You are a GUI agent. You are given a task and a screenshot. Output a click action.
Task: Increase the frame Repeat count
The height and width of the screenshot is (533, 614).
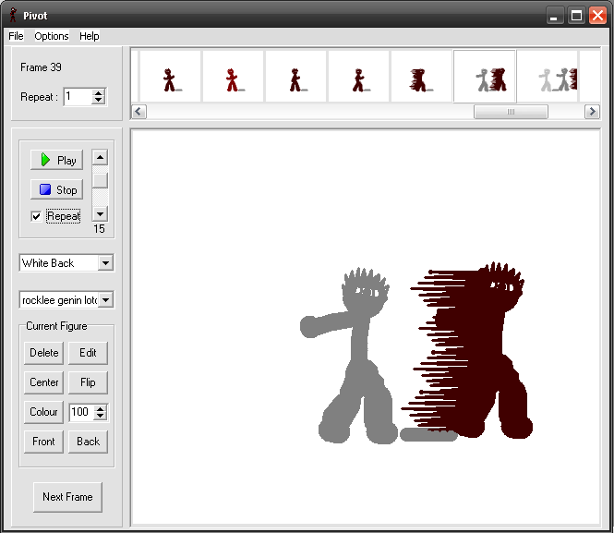click(x=98, y=93)
